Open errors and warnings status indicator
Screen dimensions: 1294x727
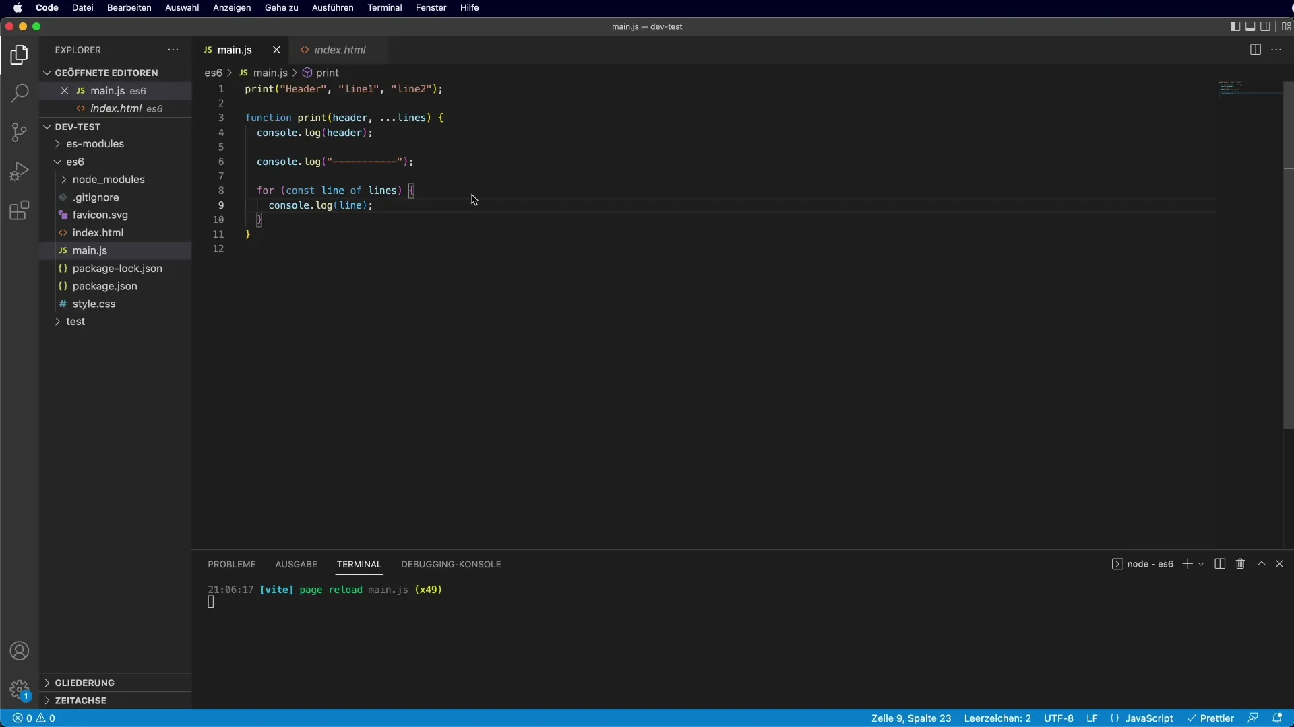34,718
